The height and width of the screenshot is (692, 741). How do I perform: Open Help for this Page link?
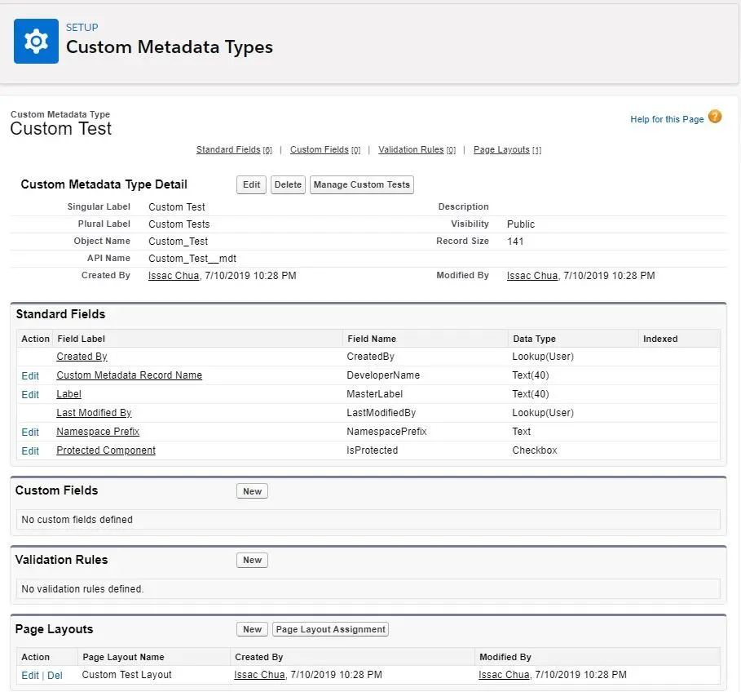pyautogui.click(x=667, y=119)
